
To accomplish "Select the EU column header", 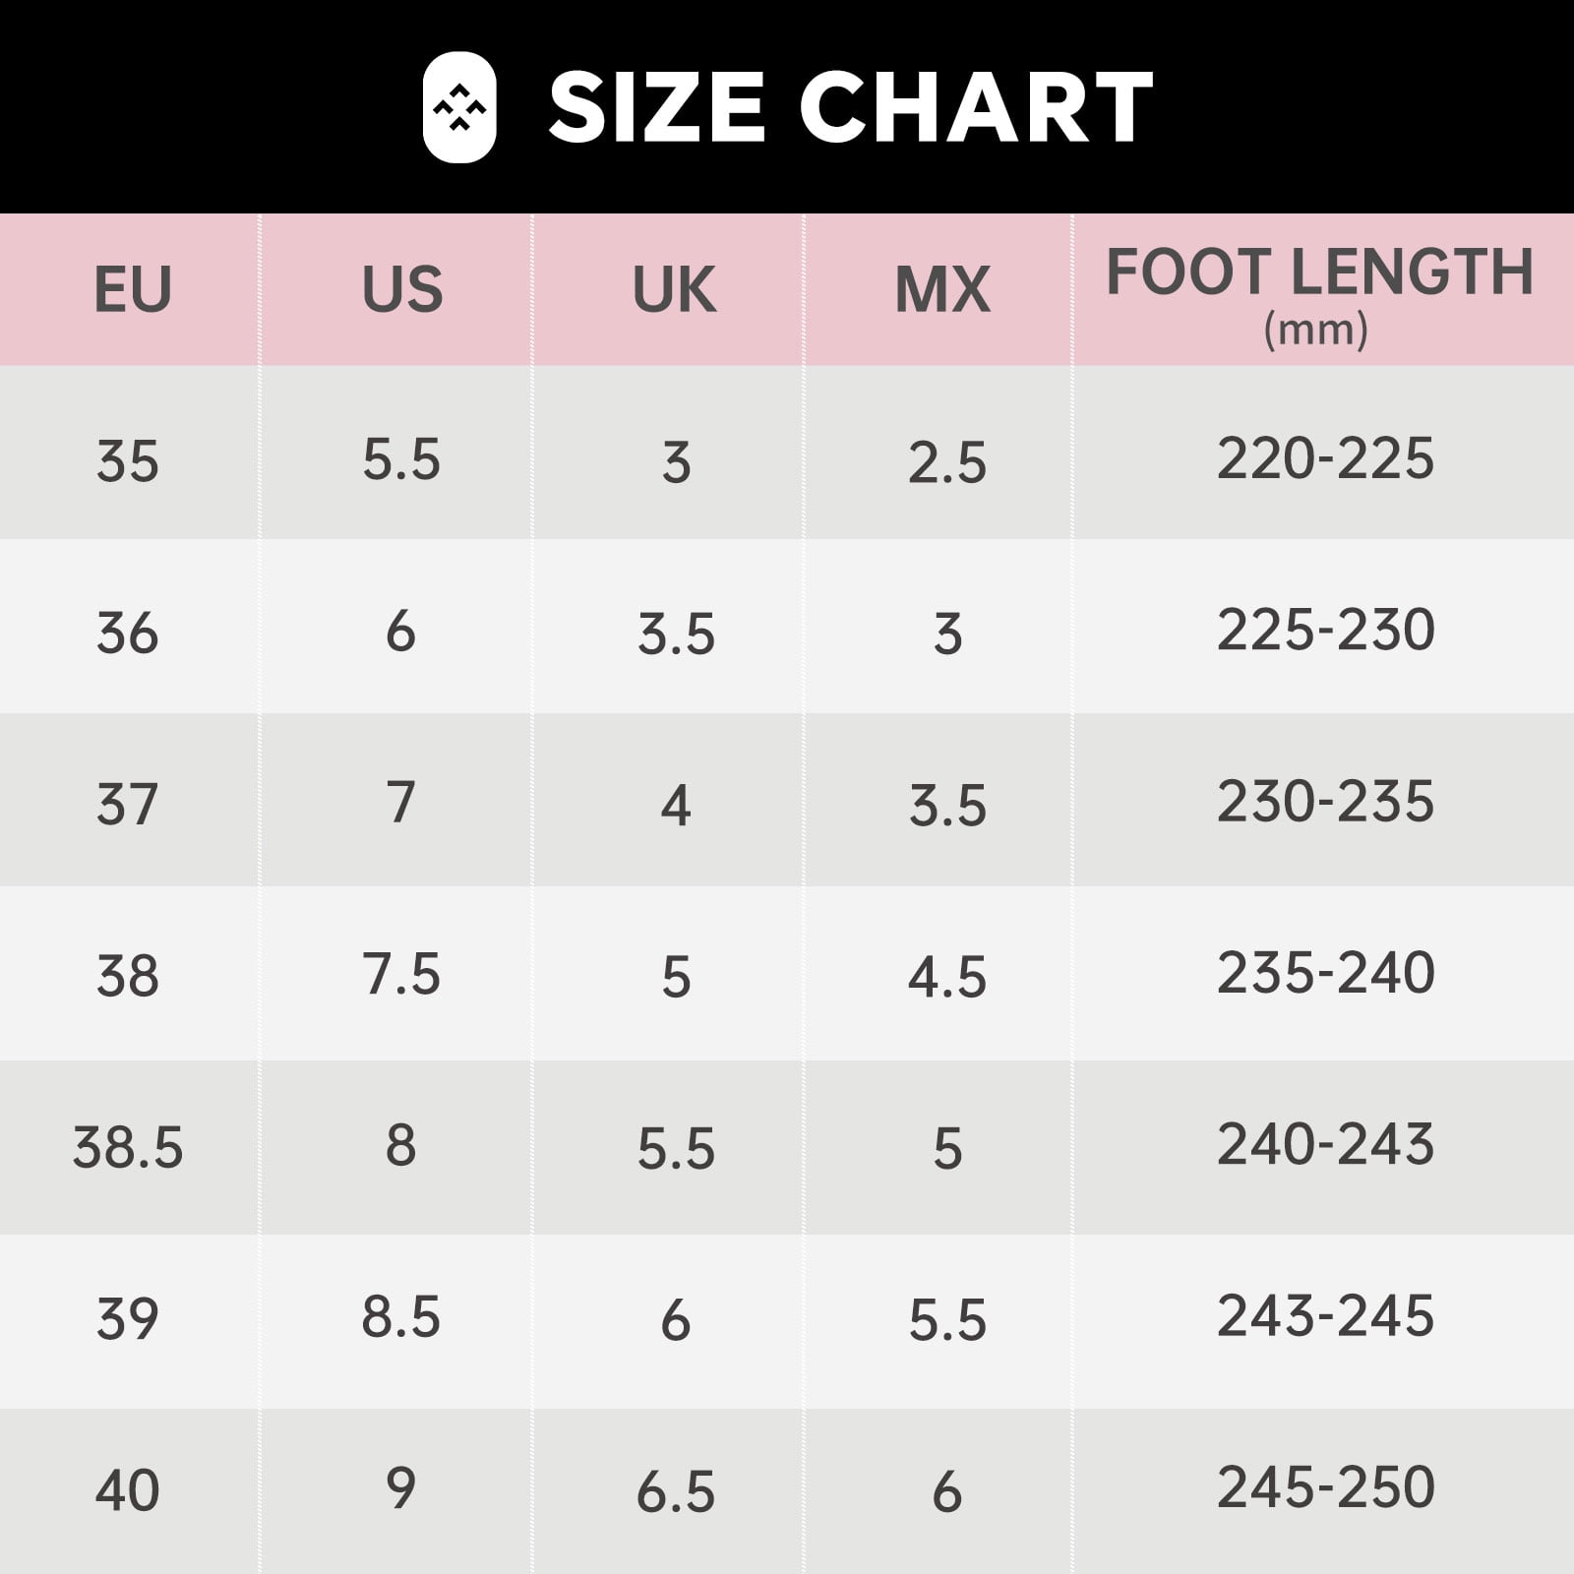I will pyautogui.click(x=132, y=289).
